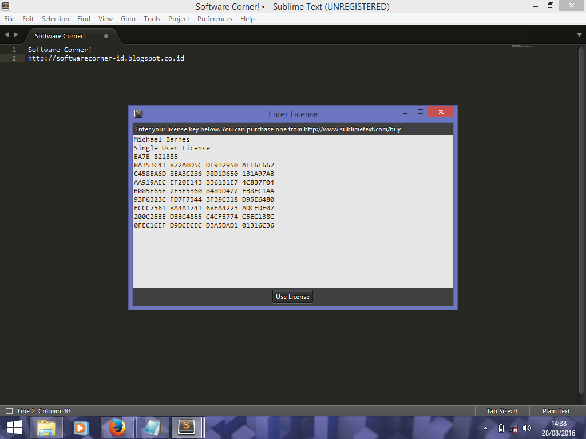The image size is (586, 439).
Task: Click the Sublime Text app icon in main title bar
Action: (x=5, y=6)
